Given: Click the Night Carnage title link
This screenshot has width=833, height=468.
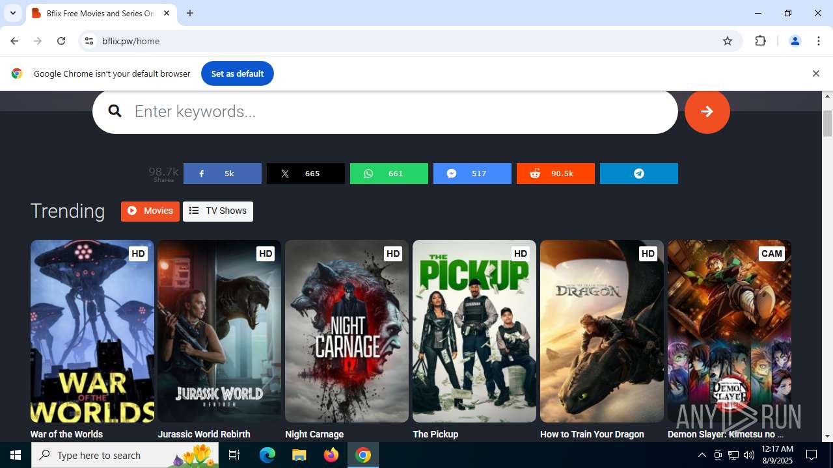Looking at the screenshot, I should pos(314,434).
